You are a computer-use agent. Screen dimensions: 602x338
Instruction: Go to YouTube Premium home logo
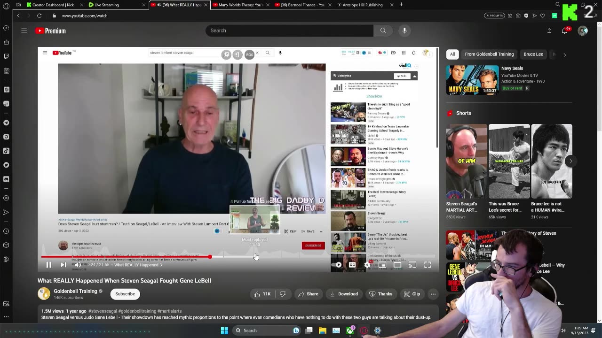50,31
